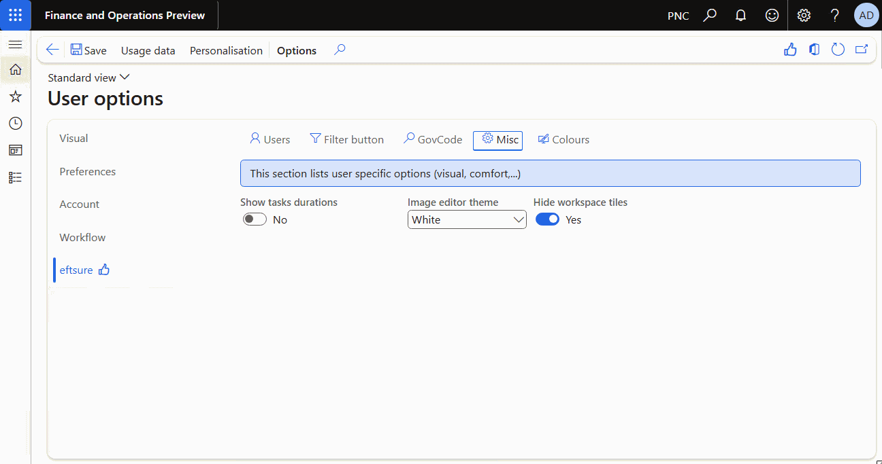The height and width of the screenshot is (464, 882).
Task: Click the Filter button option
Action: coord(346,139)
